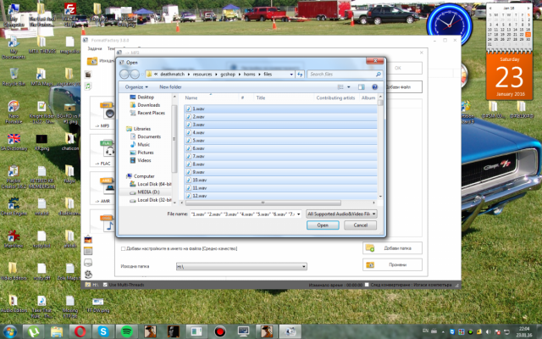
Task: Check the shutdown after conversion checkbox
Action: [365, 285]
